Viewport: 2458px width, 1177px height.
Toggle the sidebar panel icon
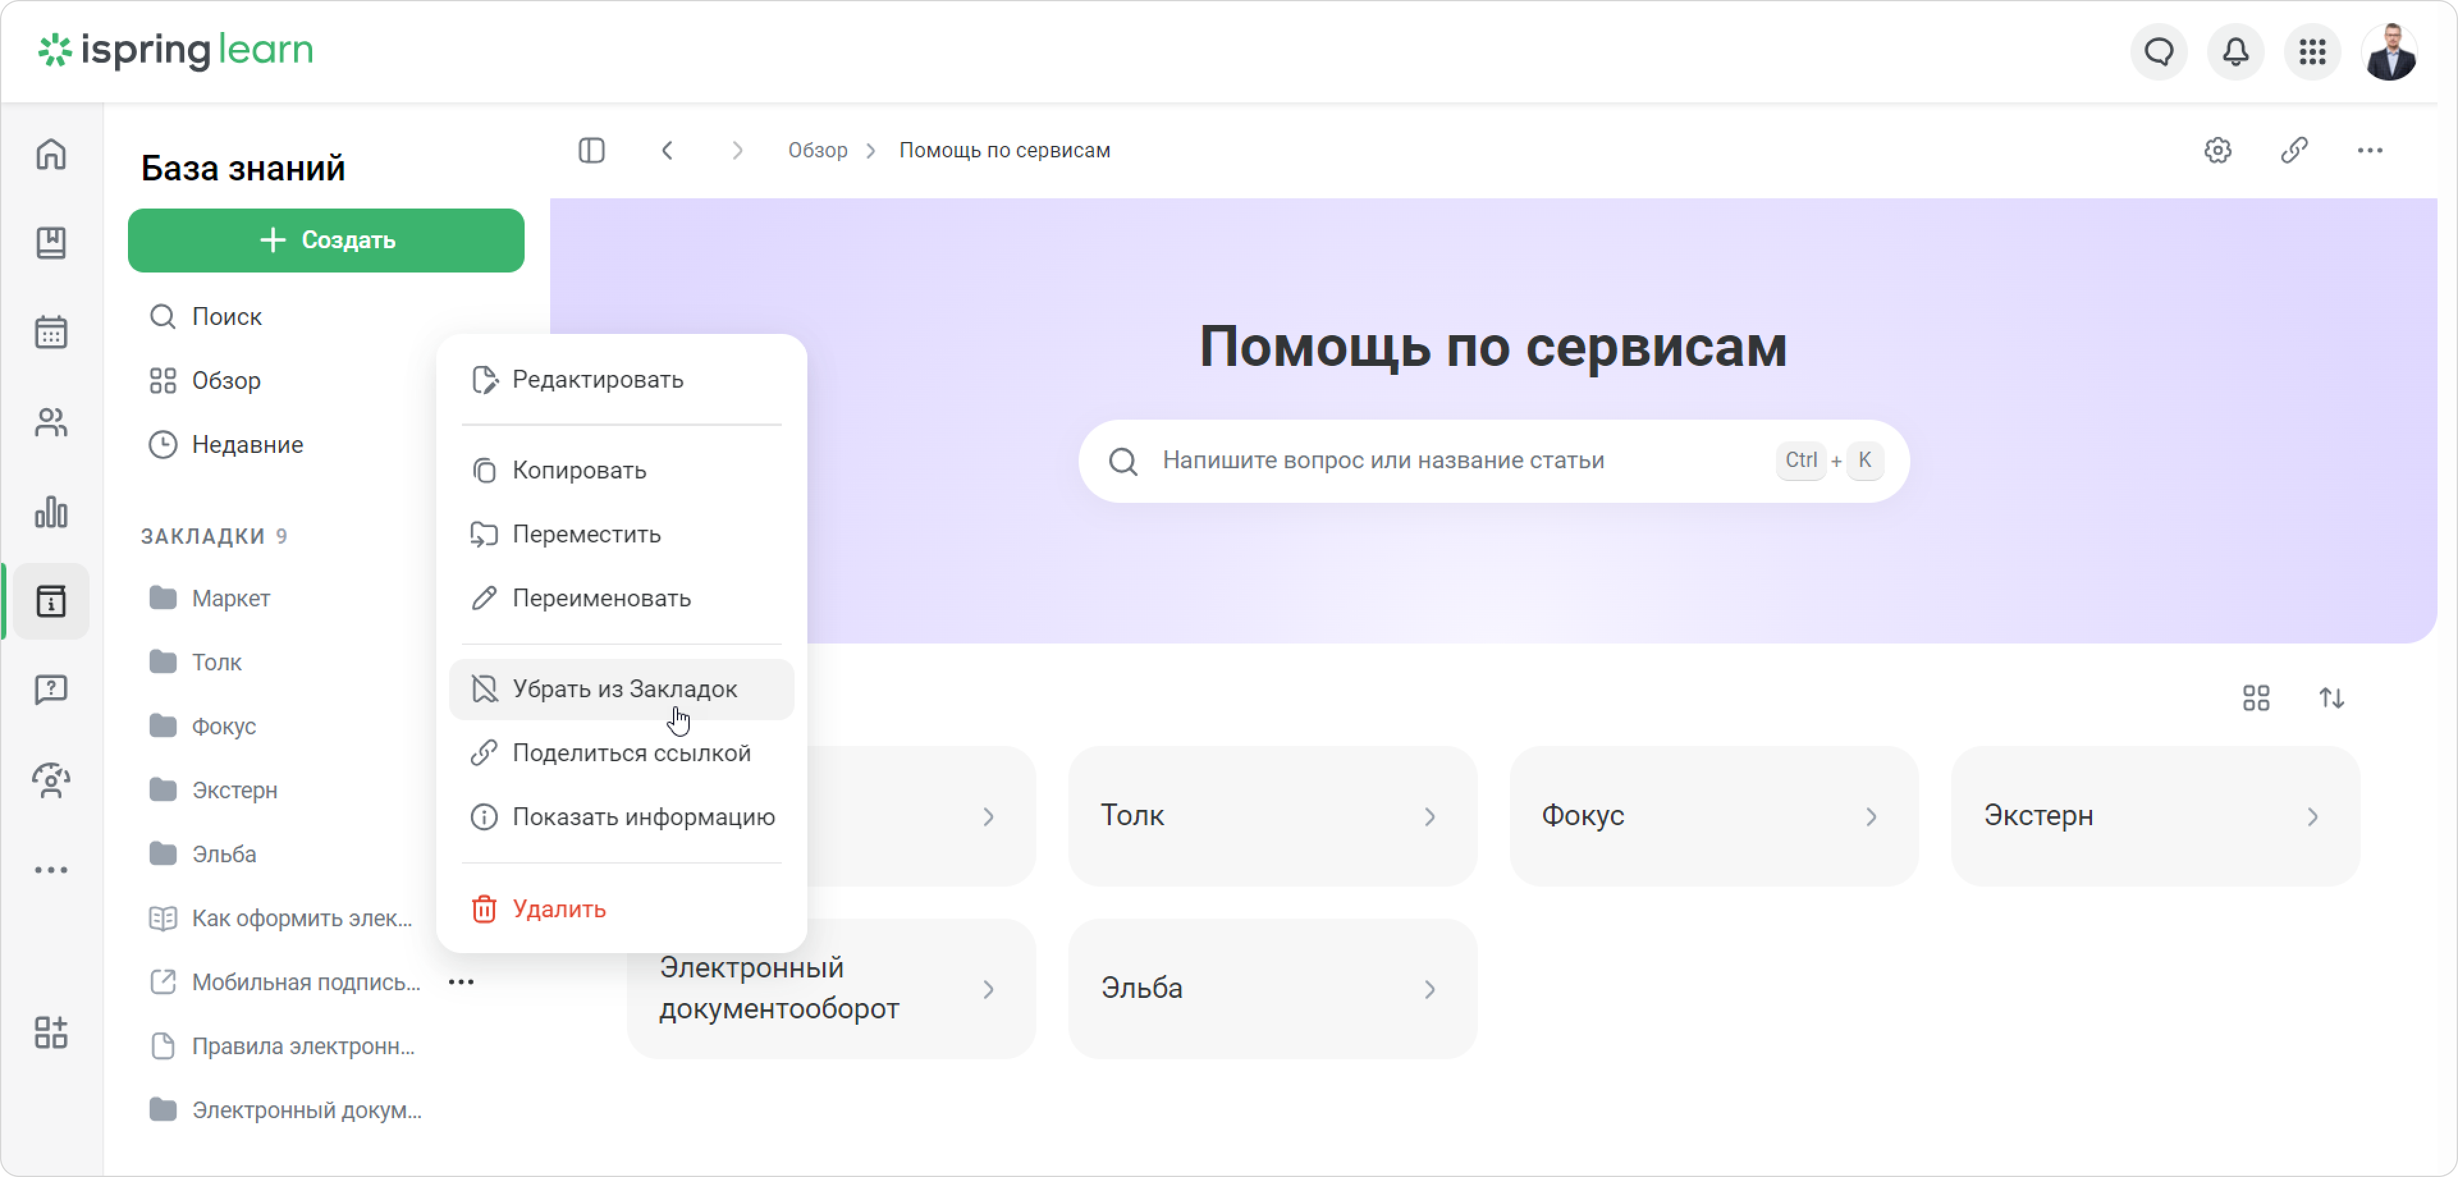592,151
